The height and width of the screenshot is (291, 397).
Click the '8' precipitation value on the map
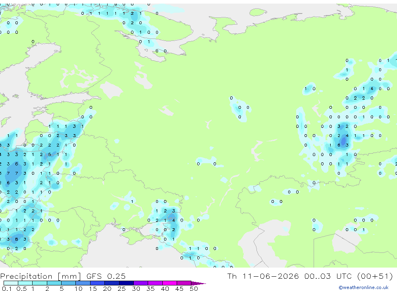[x=16, y=239]
